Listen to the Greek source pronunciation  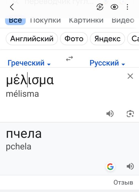point(110,114)
